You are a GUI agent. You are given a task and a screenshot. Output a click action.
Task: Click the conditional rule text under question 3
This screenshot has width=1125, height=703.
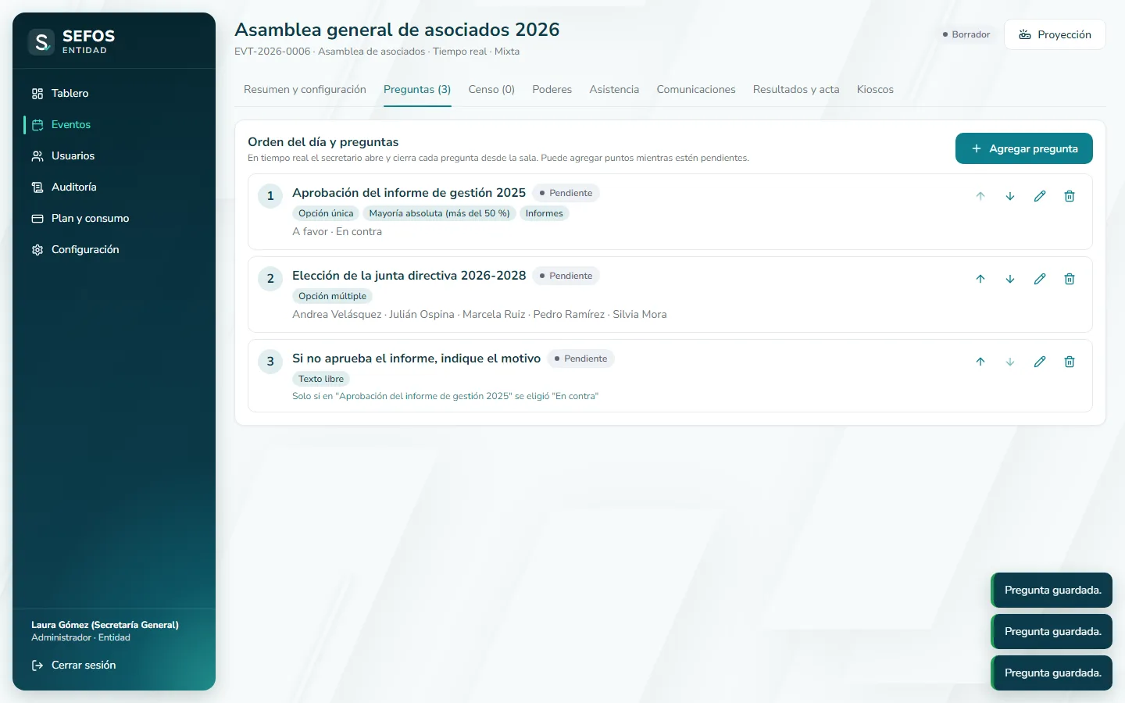(x=445, y=396)
